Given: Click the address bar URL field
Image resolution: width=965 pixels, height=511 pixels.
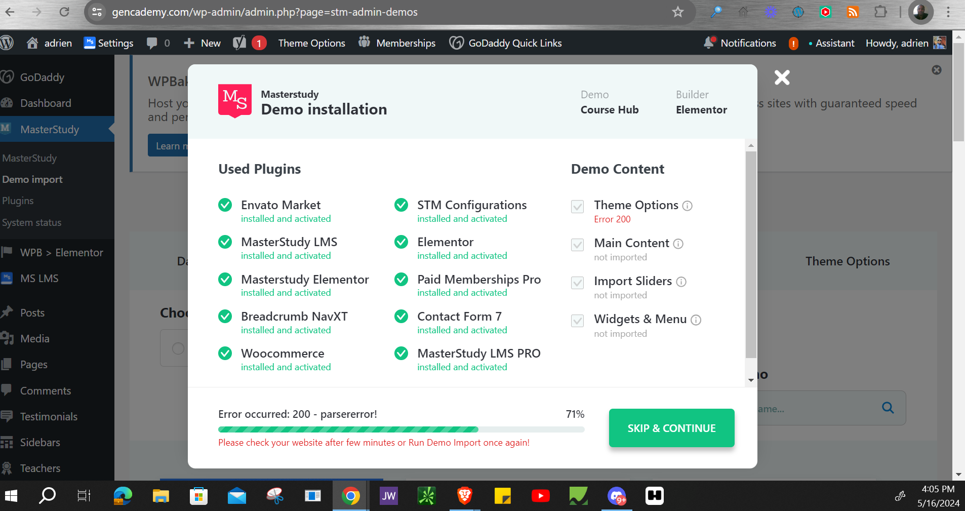Looking at the screenshot, I should click(390, 12).
